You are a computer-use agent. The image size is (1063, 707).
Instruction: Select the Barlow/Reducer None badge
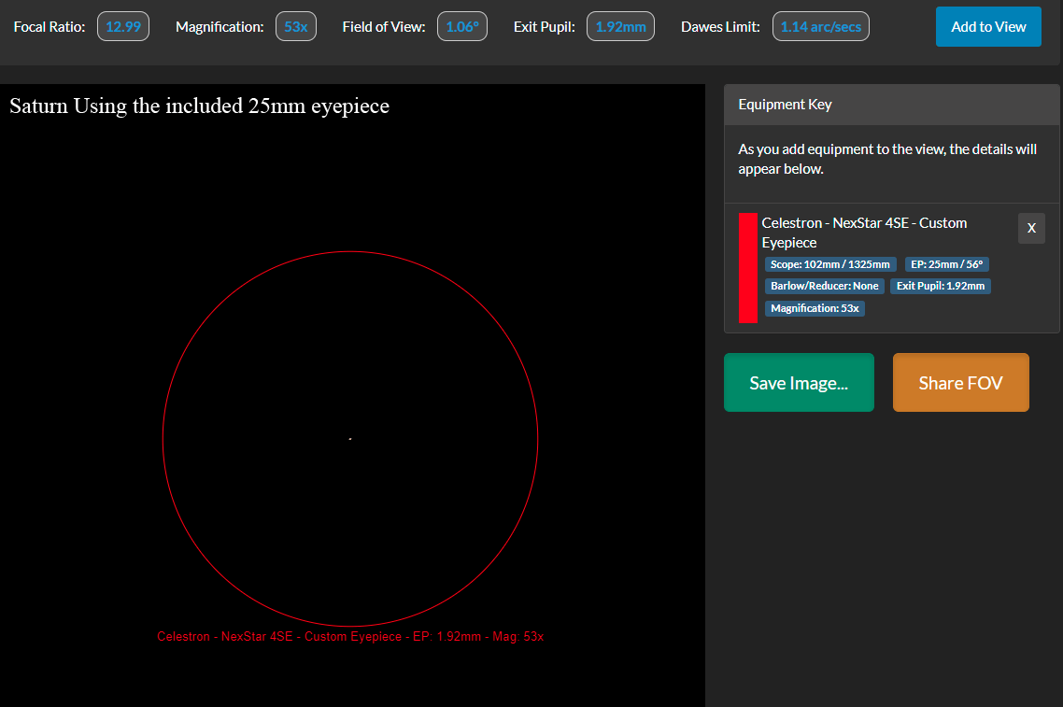tap(825, 286)
